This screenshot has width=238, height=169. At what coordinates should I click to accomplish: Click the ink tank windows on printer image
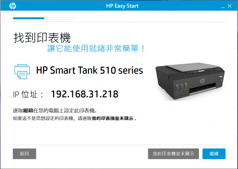tap(181, 87)
